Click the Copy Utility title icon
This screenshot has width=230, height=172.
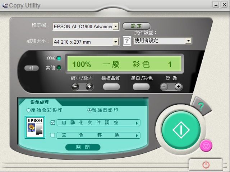(4, 5)
